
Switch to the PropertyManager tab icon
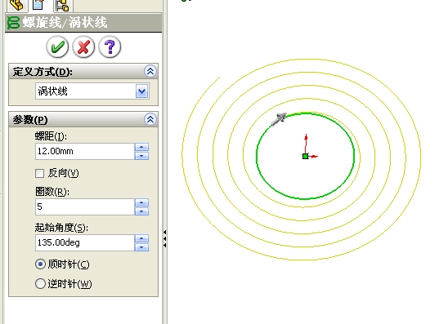[38, 5]
